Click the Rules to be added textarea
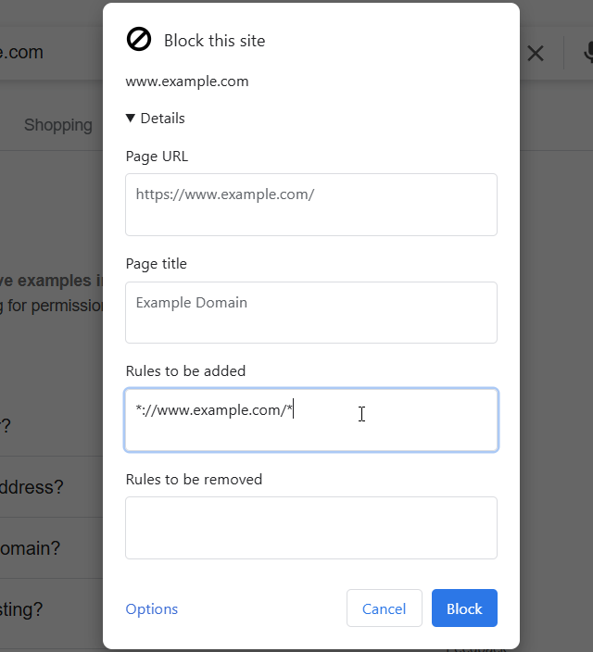The height and width of the screenshot is (652, 593). (x=310, y=420)
